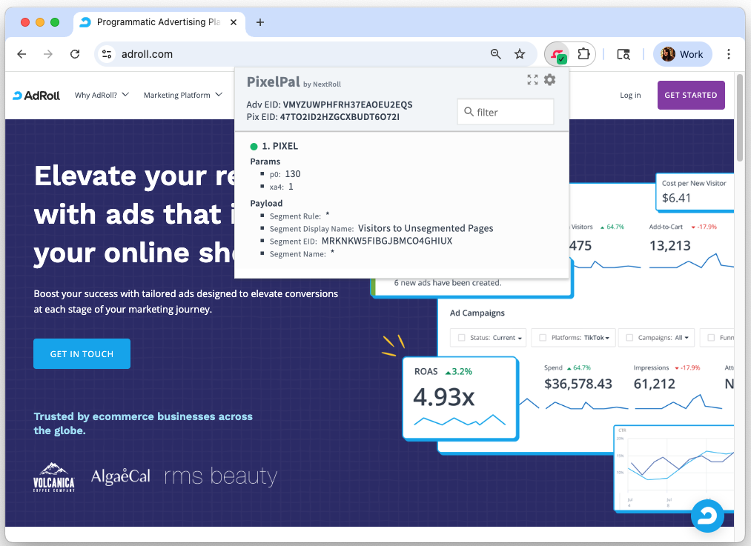Open the browser Extensions puzzle icon
The width and height of the screenshot is (751, 546).
[583, 54]
